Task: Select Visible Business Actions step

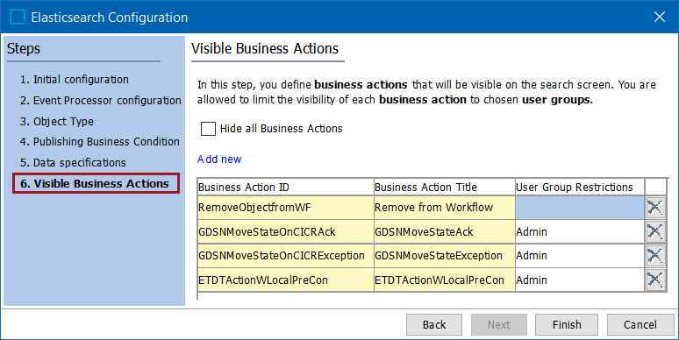Action: point(96,183)
